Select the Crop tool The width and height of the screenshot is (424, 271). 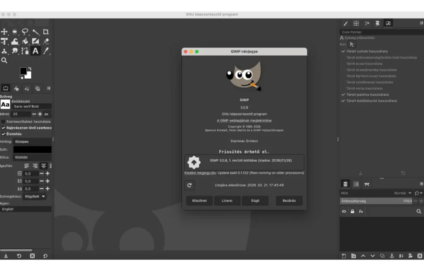pos(46,32)
